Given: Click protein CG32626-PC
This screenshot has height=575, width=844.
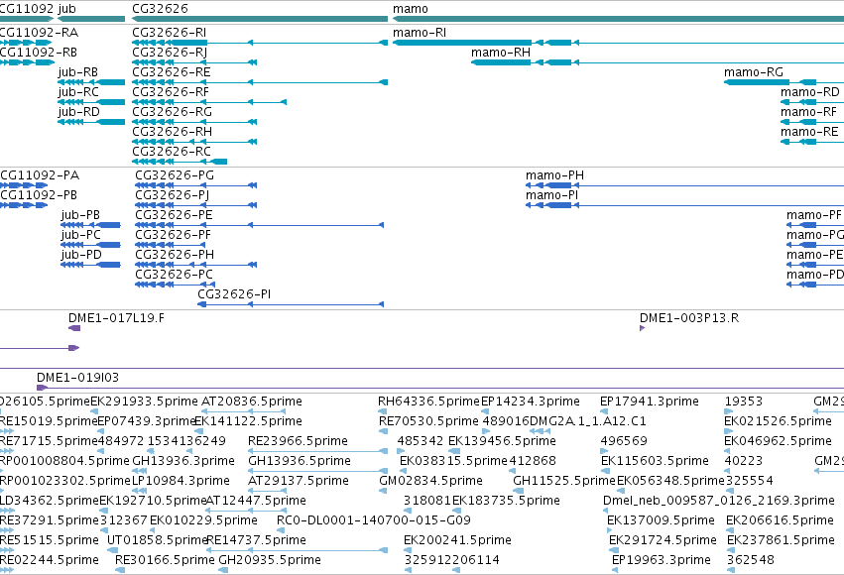Looking at the screenshot, I should (x=174, y=275).
